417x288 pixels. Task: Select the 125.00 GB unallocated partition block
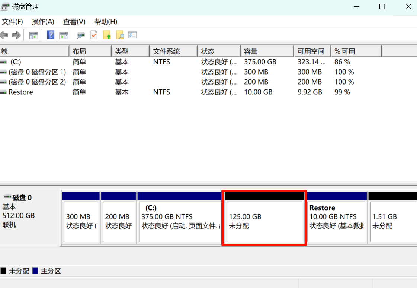[x=264, y=221]
